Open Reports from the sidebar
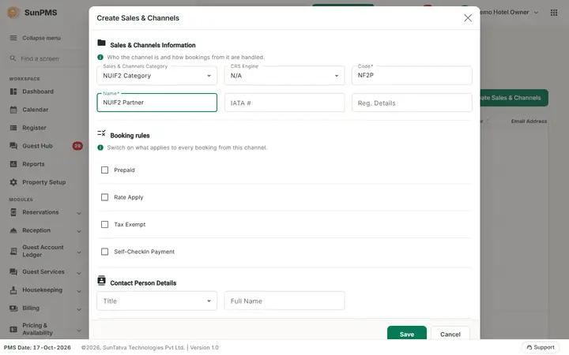This screenshot has width=569, height=355. click(x=33, y=164)
